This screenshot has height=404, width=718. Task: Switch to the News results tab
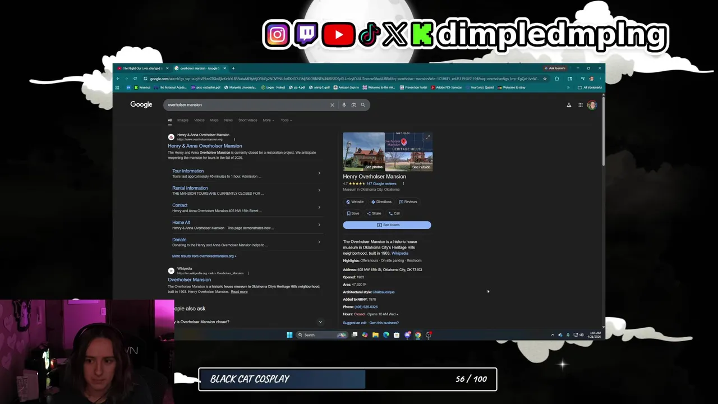point(228,120)
